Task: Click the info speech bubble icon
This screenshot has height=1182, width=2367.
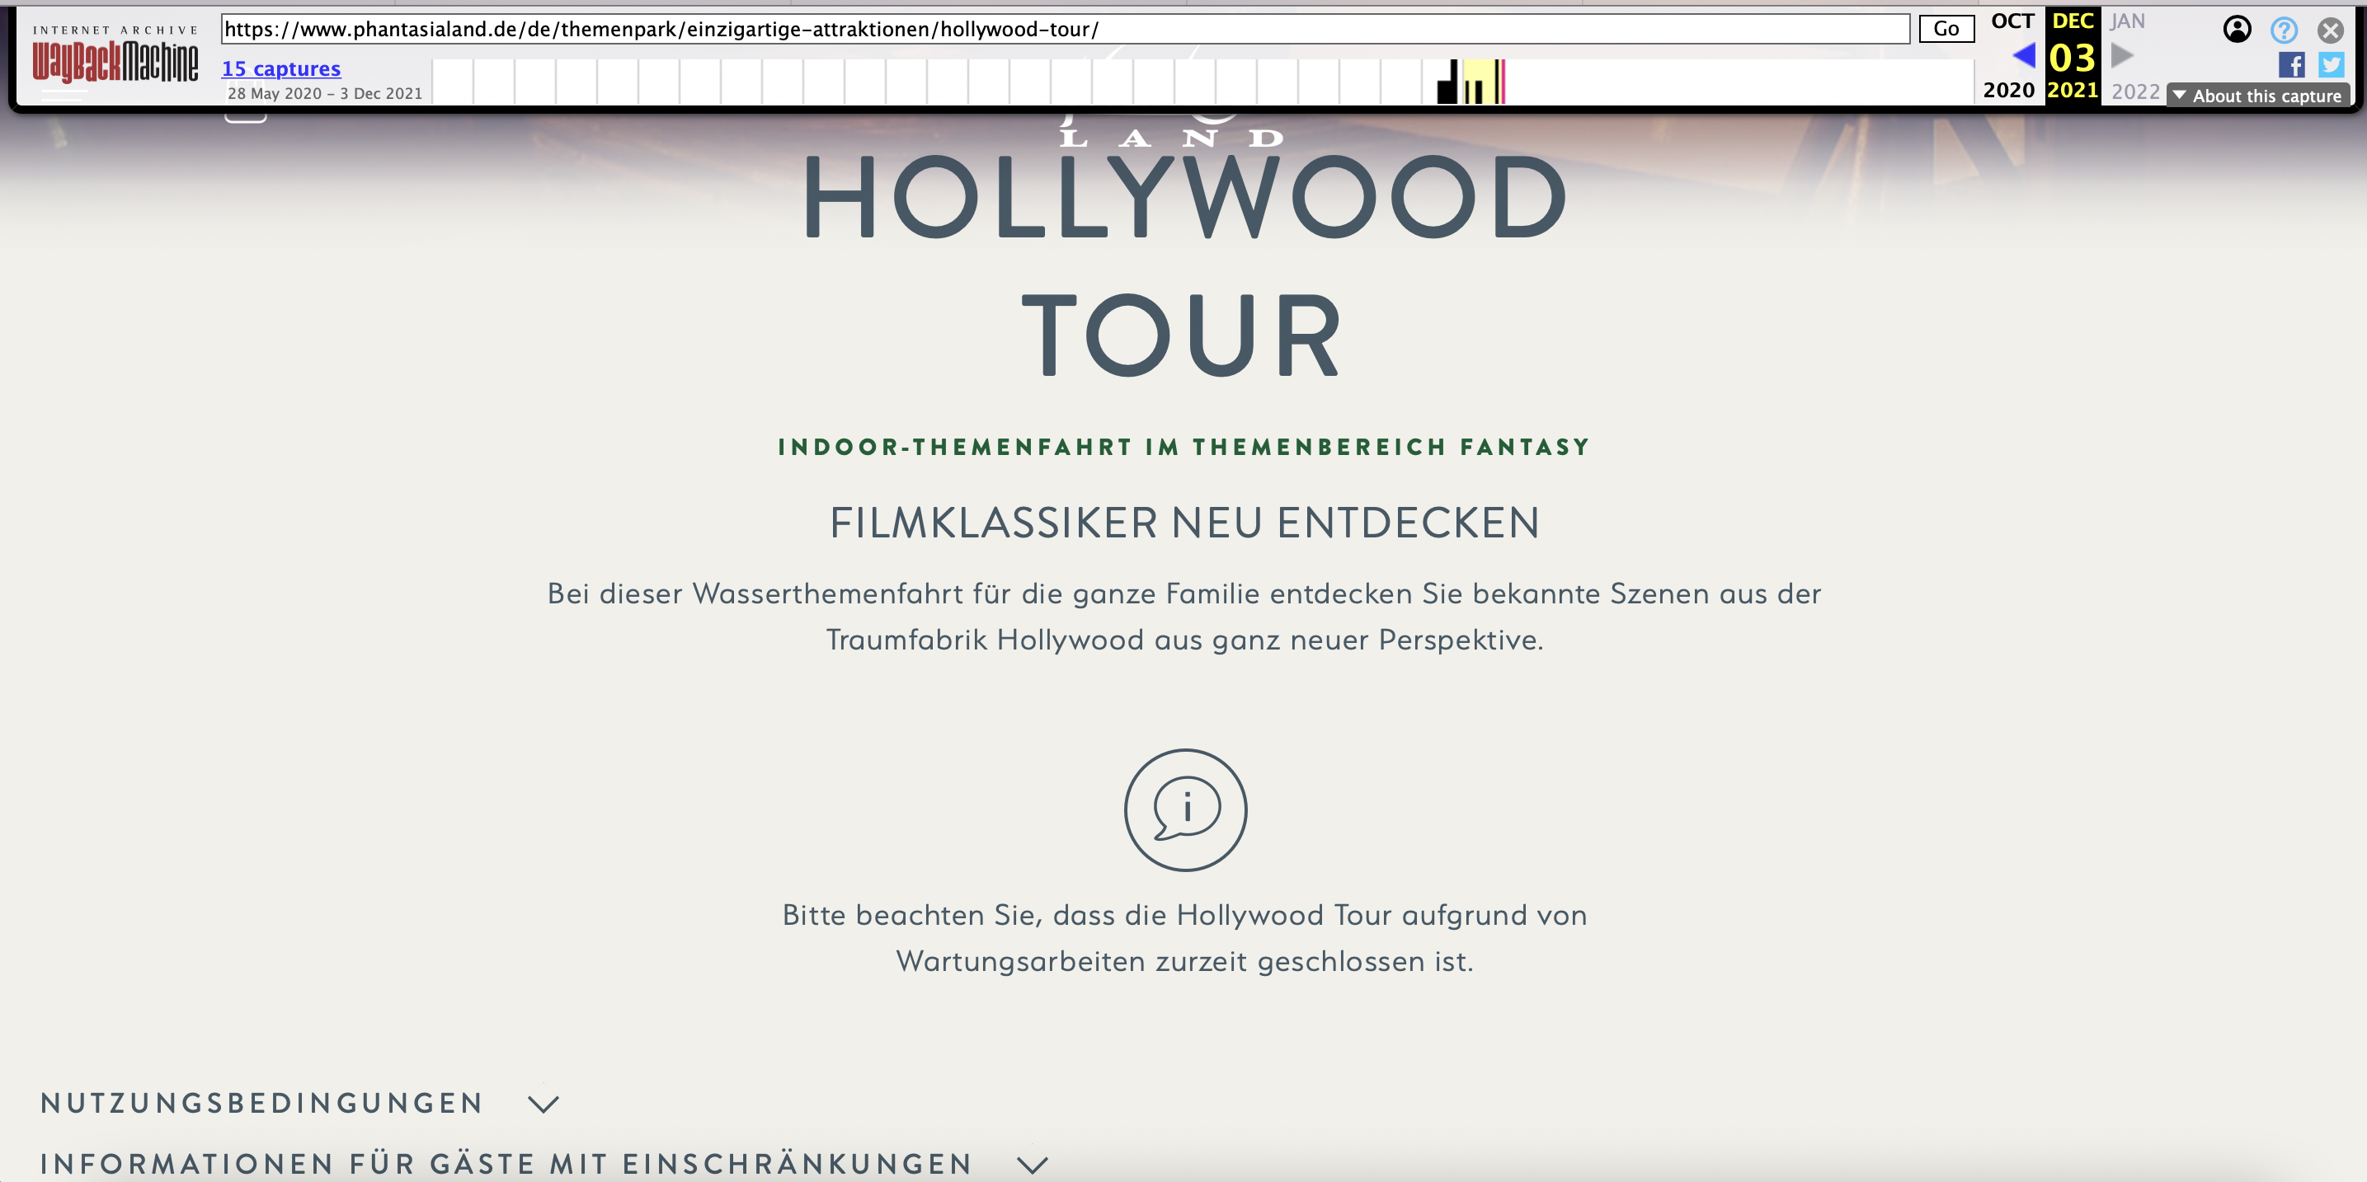Action: (x=1185, y=809)
